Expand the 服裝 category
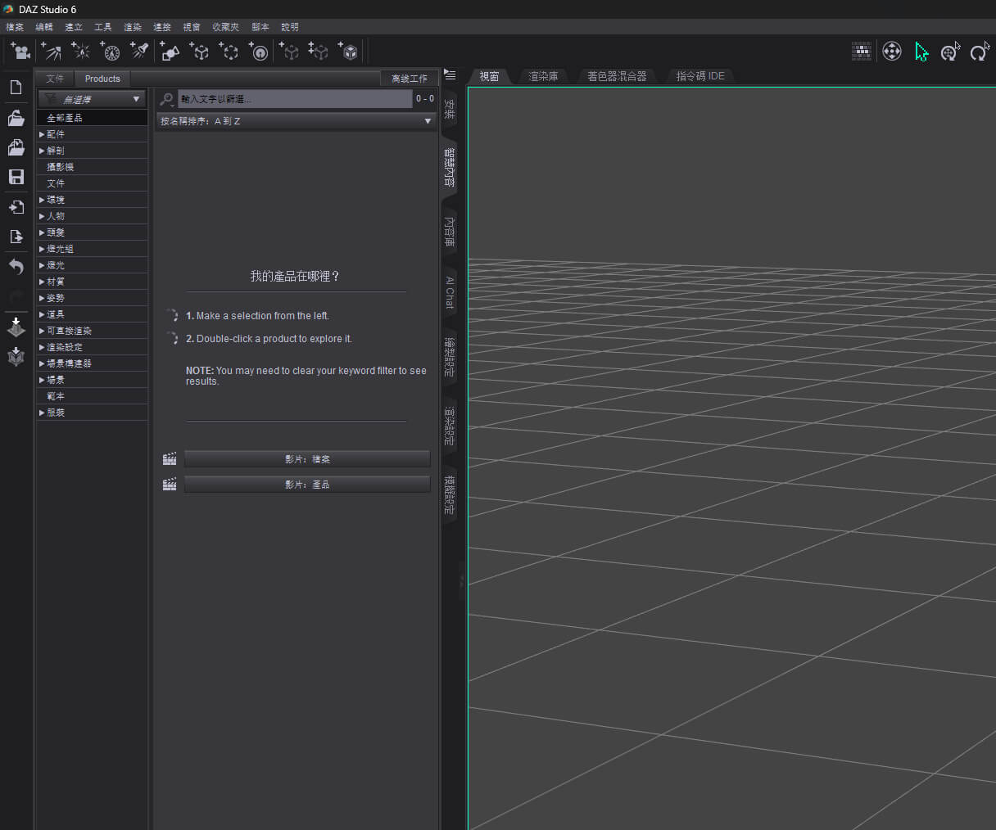This screenshot has height=830, width=996. tap(42, 413)
